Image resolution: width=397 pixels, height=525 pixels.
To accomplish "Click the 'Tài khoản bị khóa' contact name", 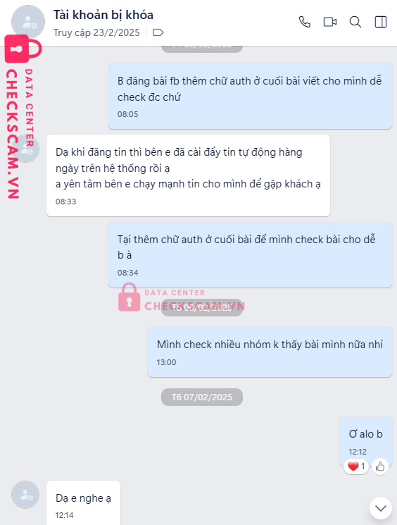I will (103, 15).
